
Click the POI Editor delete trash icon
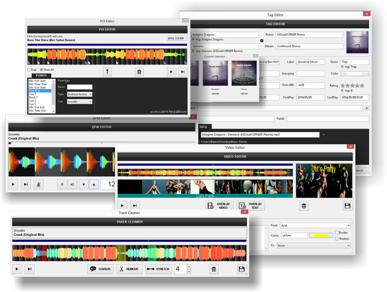point(139,72)
